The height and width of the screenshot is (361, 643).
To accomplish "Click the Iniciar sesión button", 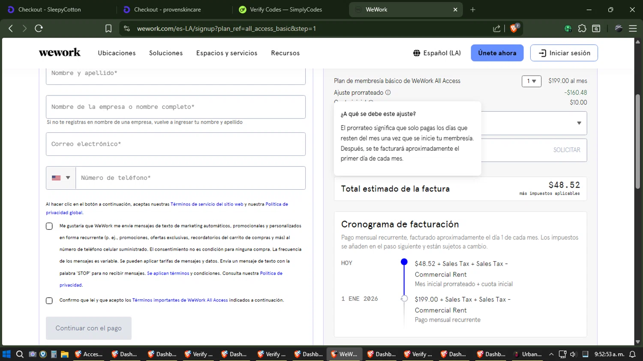I will [564, 53].
